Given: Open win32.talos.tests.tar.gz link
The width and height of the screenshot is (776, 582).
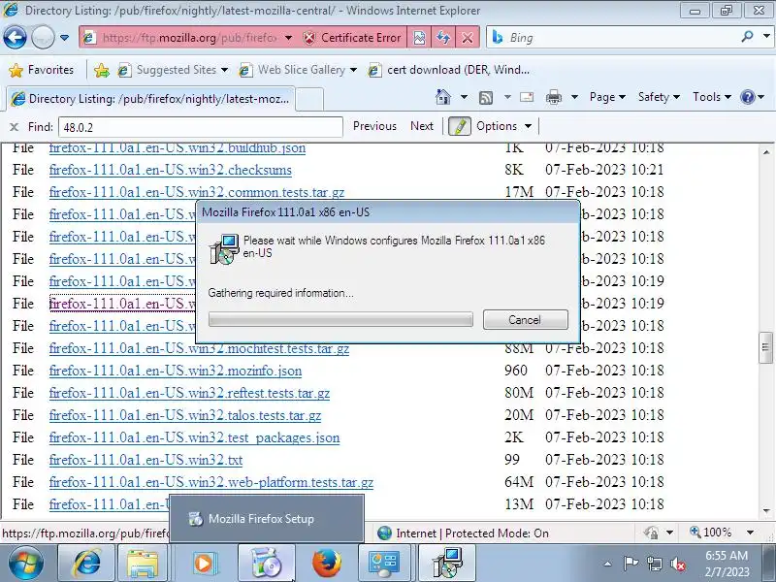Looking at the screenshot, I should pos(185,415).
